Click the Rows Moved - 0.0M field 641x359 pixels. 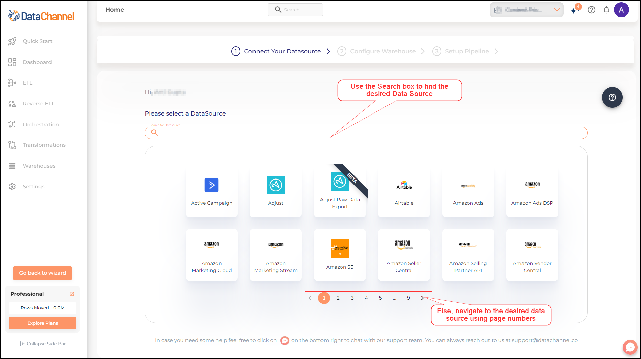tap(42, 308)
